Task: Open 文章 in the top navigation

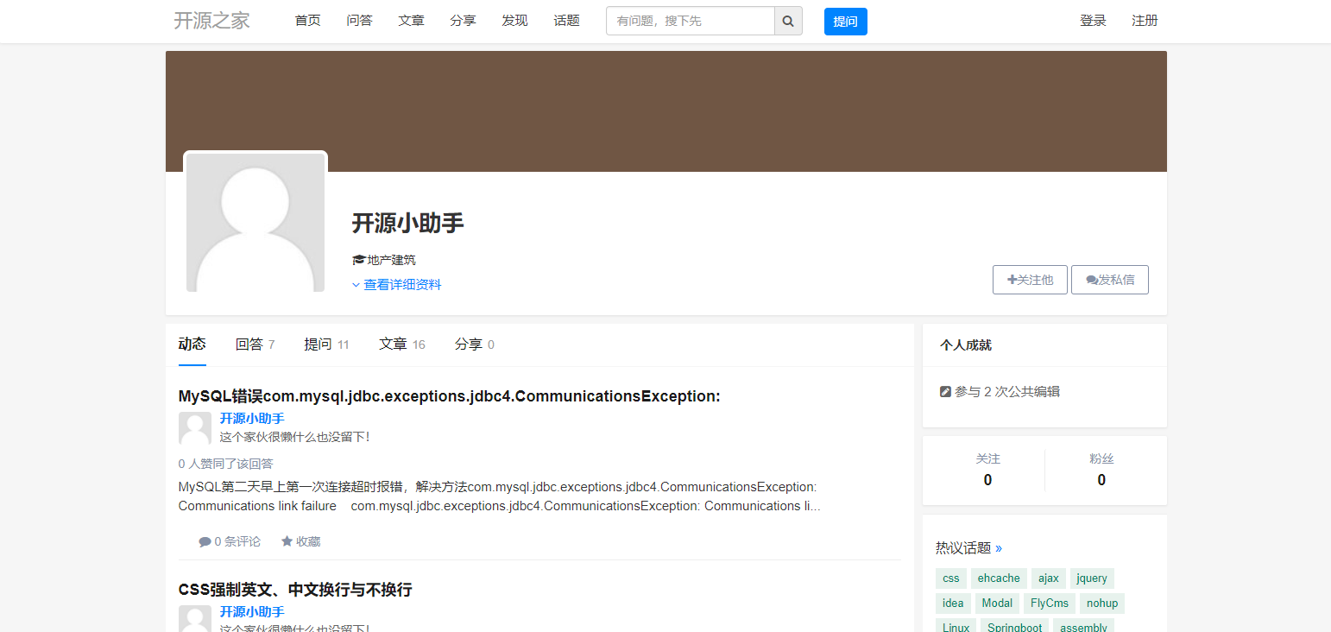Action: point(412,21)
